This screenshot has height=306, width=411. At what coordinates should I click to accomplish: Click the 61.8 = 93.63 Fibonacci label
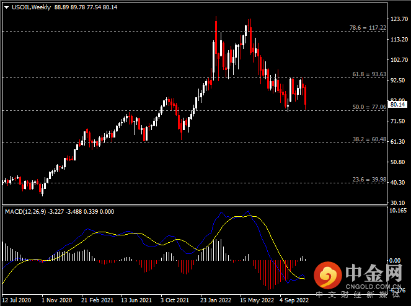click(369, 74)
